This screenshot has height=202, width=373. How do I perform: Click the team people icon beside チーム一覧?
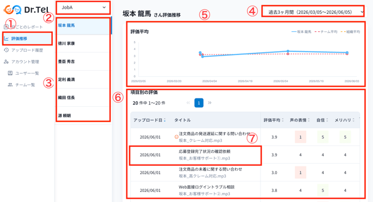coord(10,85)
